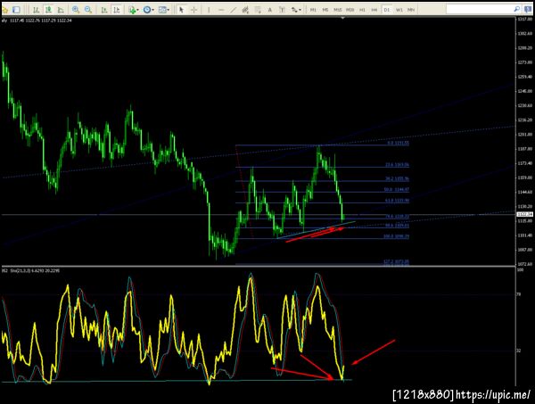Click the current price label 1122.34 on scale

click(525, 214)
